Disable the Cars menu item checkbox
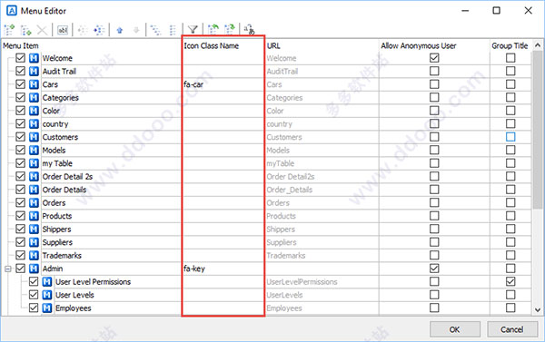The height and width of the screenshot is (342, 545). pyautogui.click(x=21, y=84)
